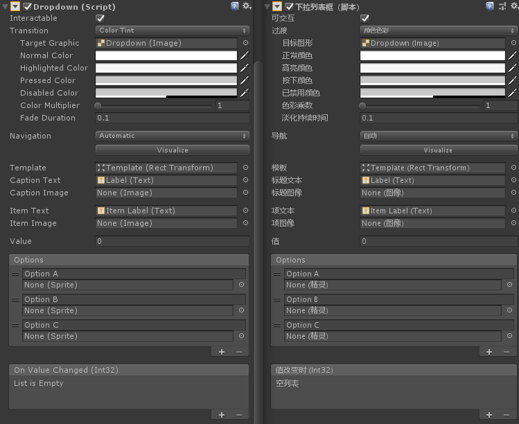Image resolution: width=519 pixels, height=424 pixels.
Task: Click right panel Option C text field
Action: (x=399, y=325)
